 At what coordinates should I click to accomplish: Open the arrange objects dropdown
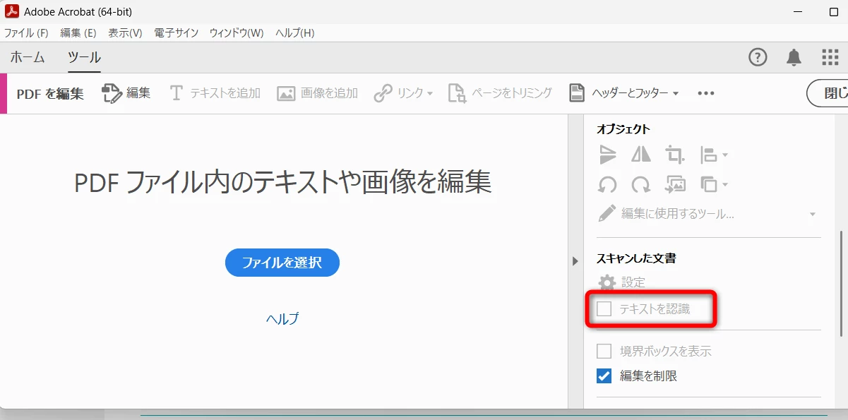[x=714, y=185]
